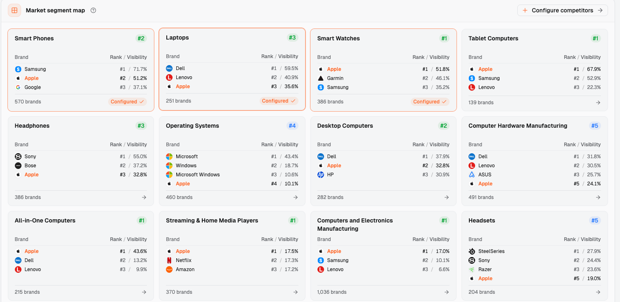Viewport: 620px width, 302px height.
Task: Click the Bose brand name
Action: tap(31, 166)
